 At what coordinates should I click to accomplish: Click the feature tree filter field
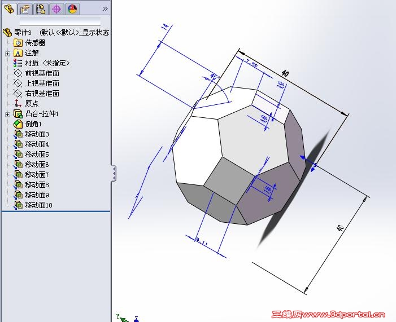60,22
